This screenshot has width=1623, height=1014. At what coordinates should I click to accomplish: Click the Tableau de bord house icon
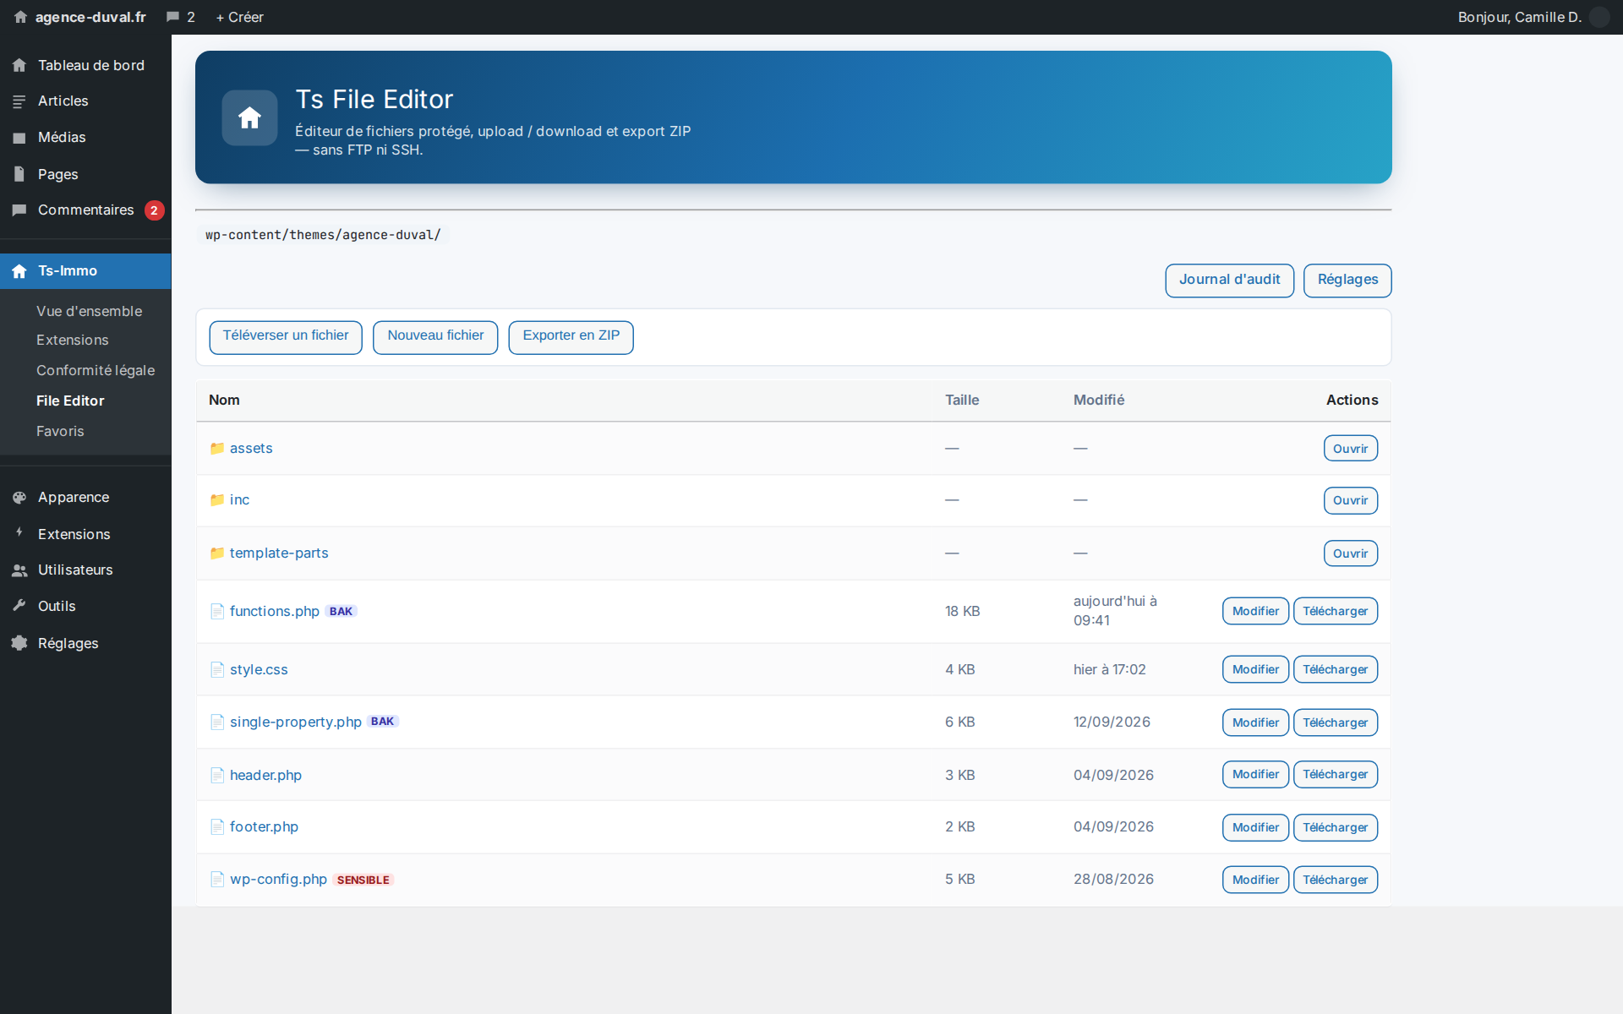coord(19,65)
